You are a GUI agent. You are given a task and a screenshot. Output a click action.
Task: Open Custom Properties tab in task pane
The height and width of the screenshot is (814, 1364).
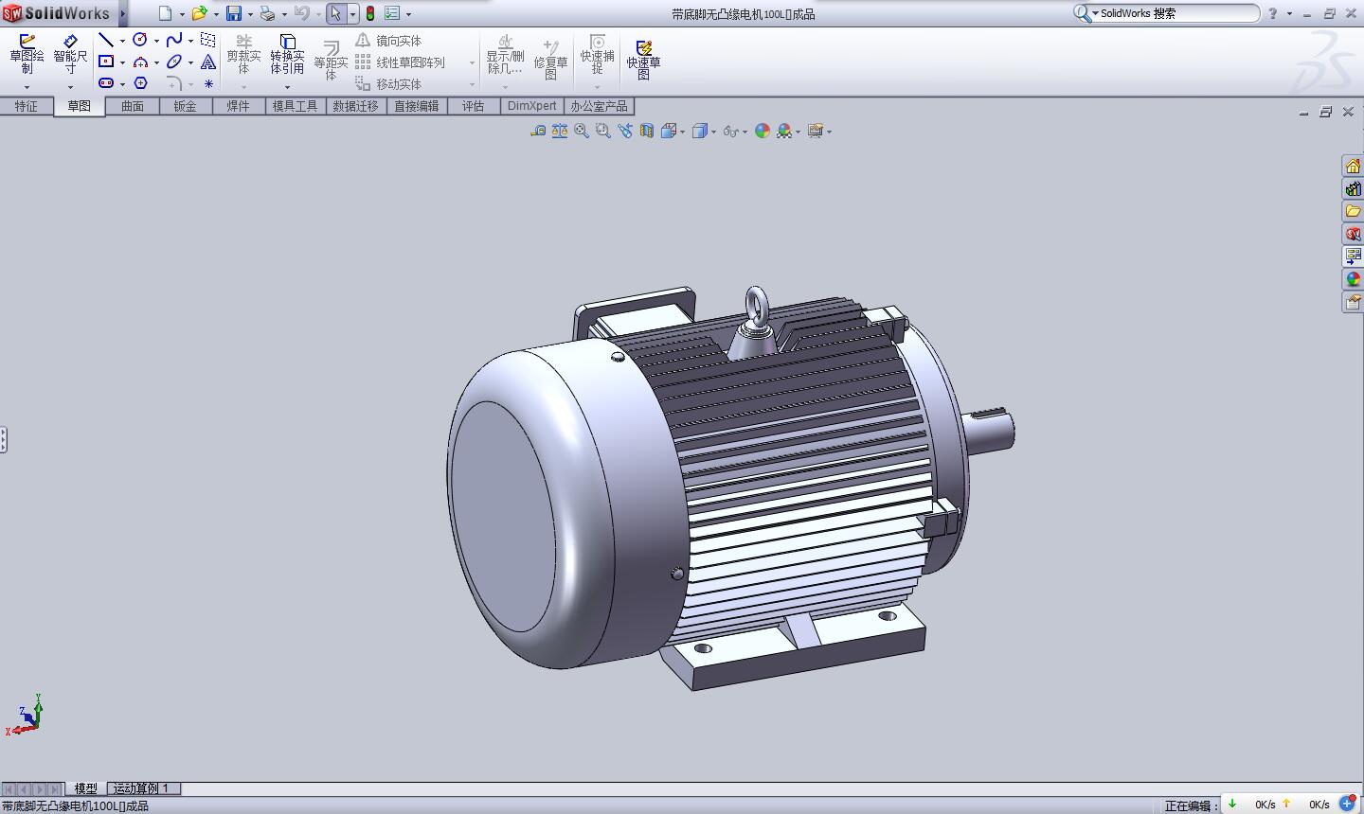pyautogui.click(x=1353, y=302)
